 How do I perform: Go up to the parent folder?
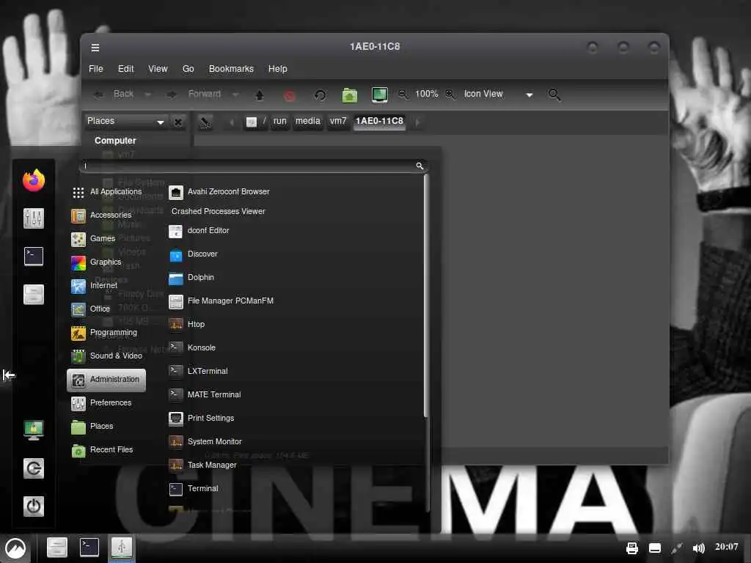pyautogui.click(x=260, y=95)
